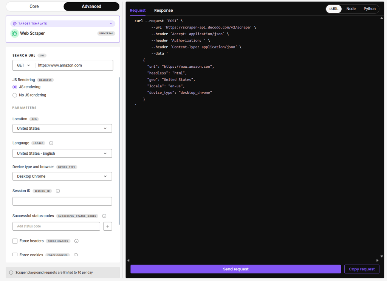Open Successful status codes info icon

(x=104, y=216)
